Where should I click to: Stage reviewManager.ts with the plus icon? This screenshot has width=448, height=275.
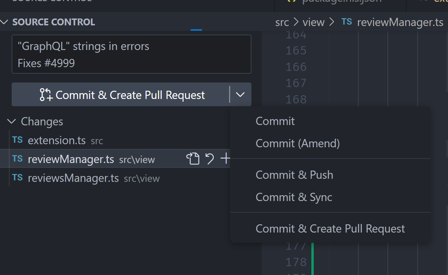point(225,159)
